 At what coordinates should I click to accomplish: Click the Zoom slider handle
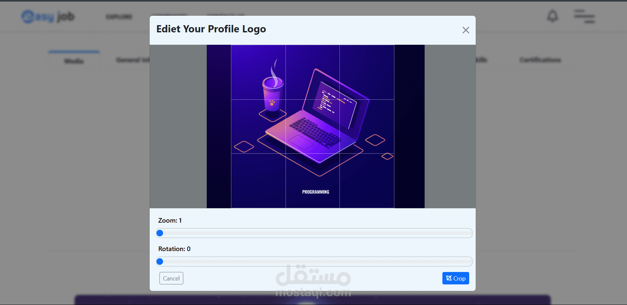pos(160,233)
